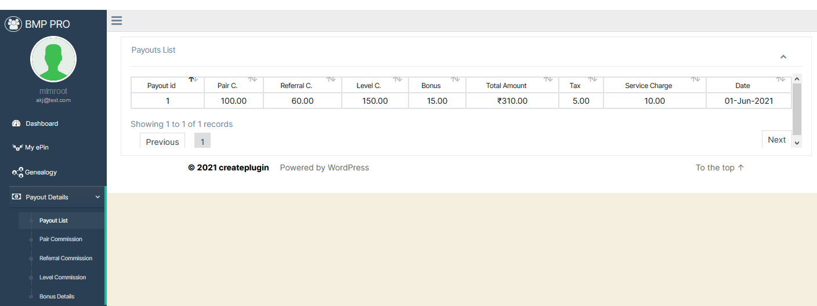Image resolution: width=817 pixels, height=306 pixels.
Task: Select Pair Commission submenu item
Action: [61, 239]
